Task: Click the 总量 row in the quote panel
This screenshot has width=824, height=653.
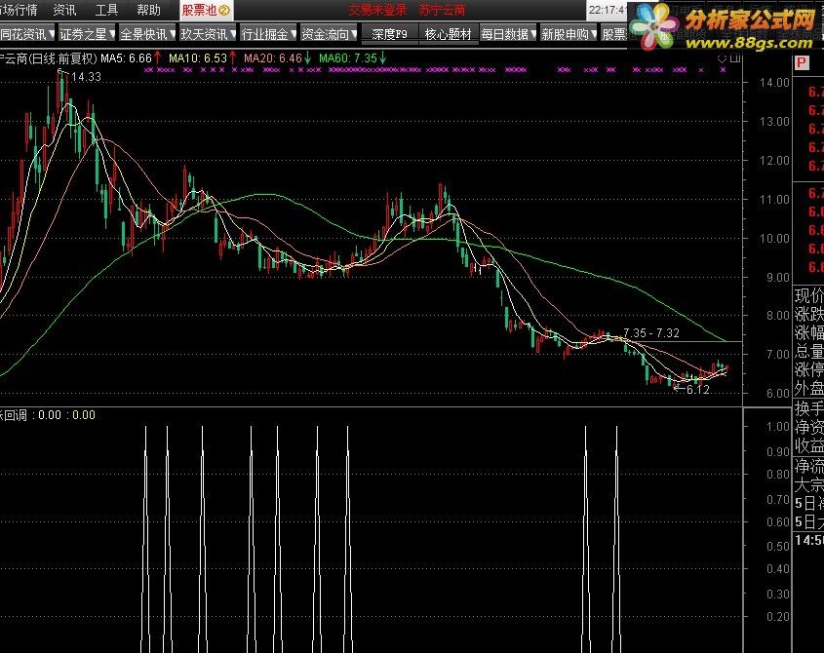Action: point(808,351)
